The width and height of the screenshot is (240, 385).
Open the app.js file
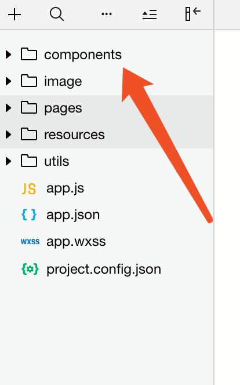point(66,189)
